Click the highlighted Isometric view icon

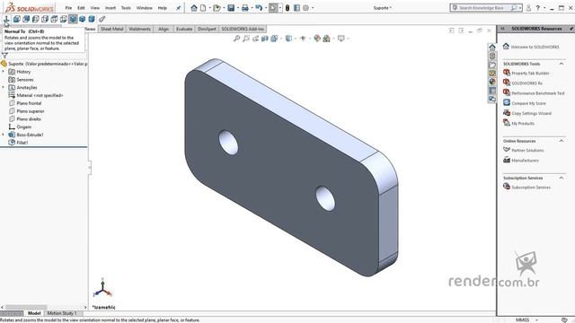pyautogui.click(x=73, y=19)
